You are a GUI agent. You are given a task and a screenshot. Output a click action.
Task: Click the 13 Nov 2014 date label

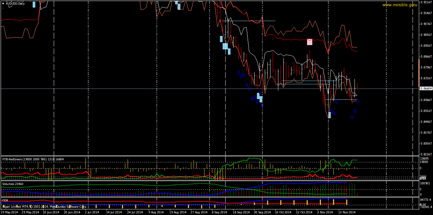pyautogui.click(x=347, y=212)
